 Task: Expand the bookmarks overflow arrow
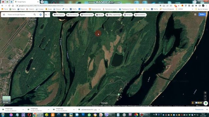tap(192, 9)
